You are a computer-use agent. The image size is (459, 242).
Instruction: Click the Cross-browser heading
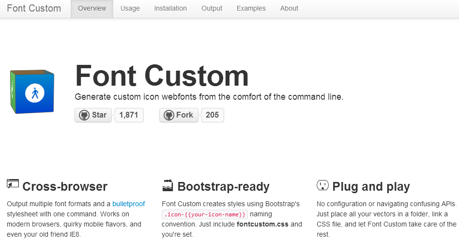click(65, 187)
